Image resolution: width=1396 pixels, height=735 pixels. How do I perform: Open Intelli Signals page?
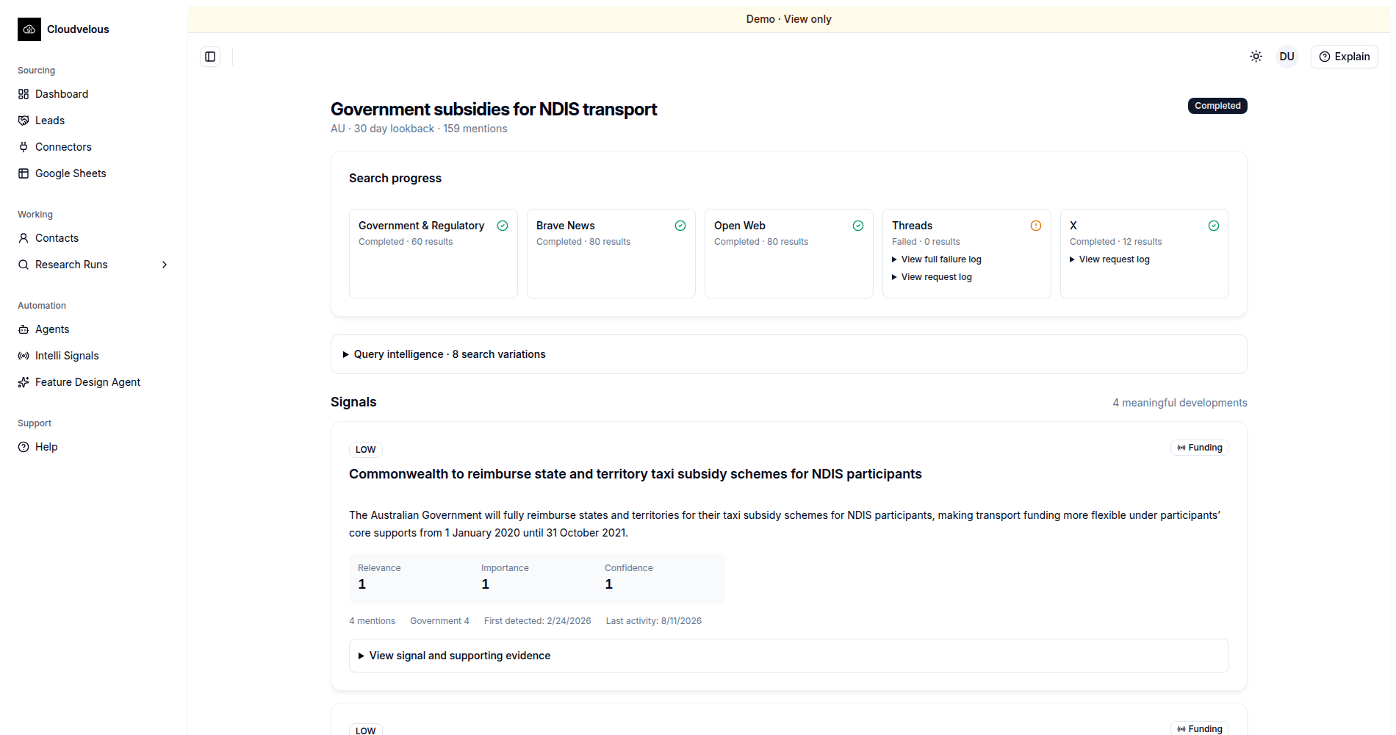coord(94,356)
